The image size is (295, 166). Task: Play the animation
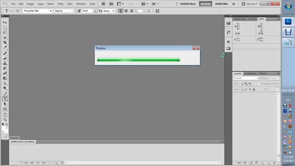click(x=38, y=163)
